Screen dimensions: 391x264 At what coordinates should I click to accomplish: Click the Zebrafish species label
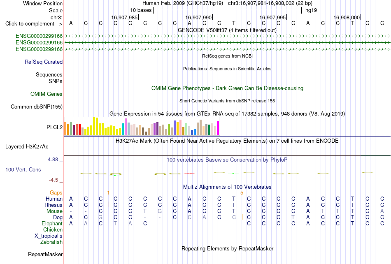pos(51,242)
